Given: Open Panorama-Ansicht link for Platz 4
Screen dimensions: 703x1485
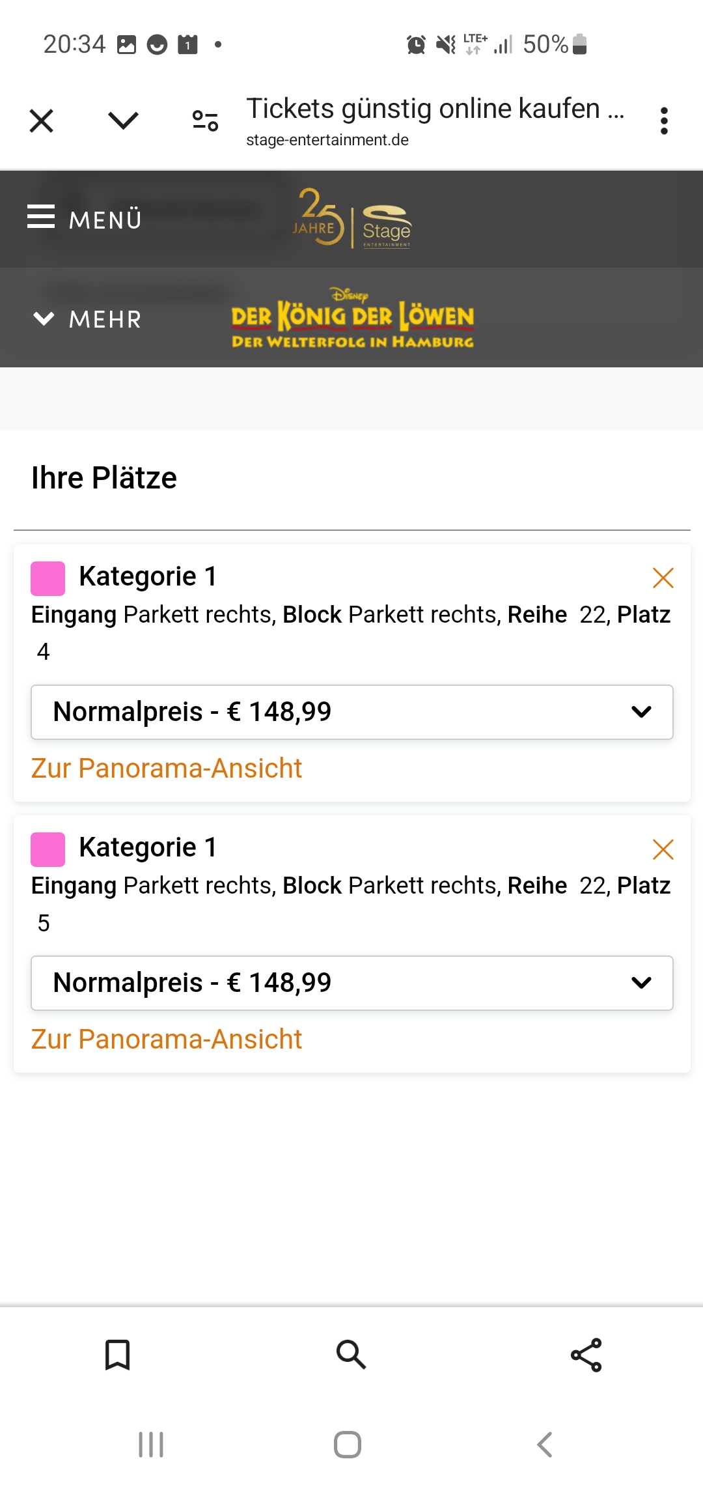Looking at the screenshot, I should (167, 769).
